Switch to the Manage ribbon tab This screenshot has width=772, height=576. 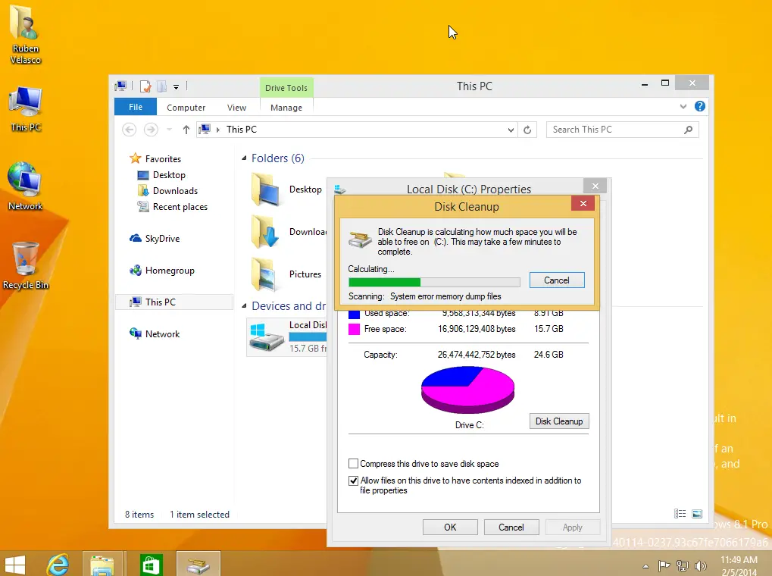286,108
